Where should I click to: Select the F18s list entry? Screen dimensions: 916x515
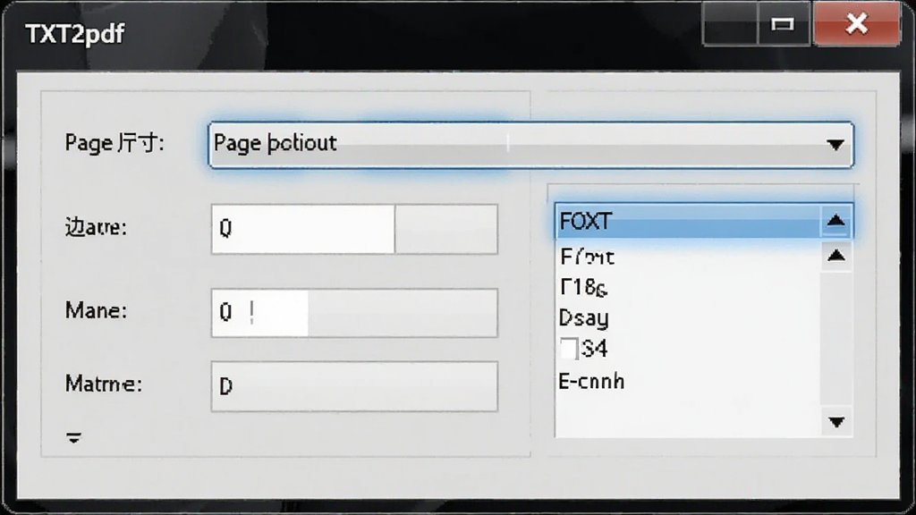583,287
